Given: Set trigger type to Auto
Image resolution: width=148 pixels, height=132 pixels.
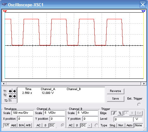Looking at the screenshot, I should [129, 125].
